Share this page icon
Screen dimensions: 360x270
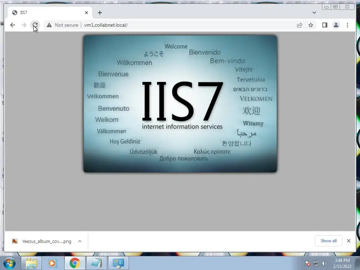(x=300, y=25)
